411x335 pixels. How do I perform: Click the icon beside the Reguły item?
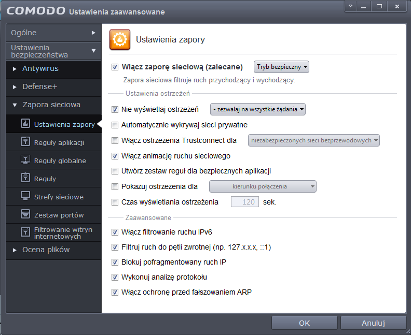[x=25, y=178]
